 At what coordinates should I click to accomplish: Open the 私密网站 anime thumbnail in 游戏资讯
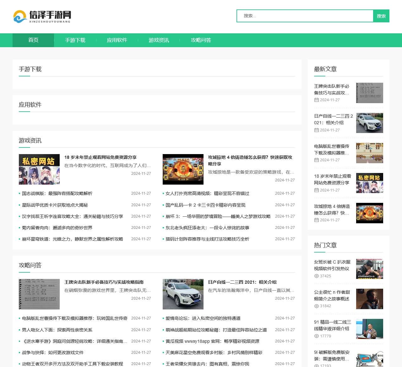click(39, 169)
